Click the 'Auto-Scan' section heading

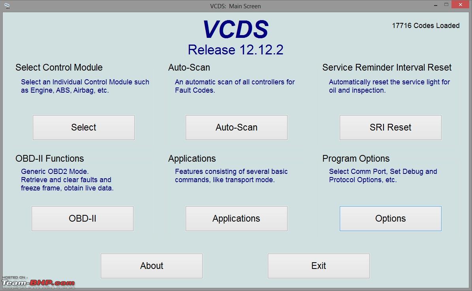tap(189, 67)
